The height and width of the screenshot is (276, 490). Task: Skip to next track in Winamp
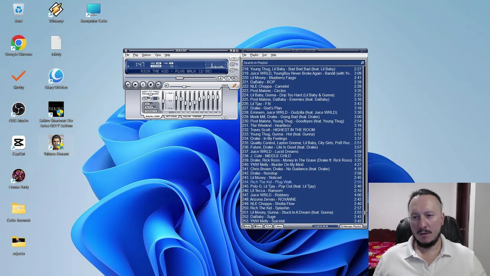pos(158,84)
